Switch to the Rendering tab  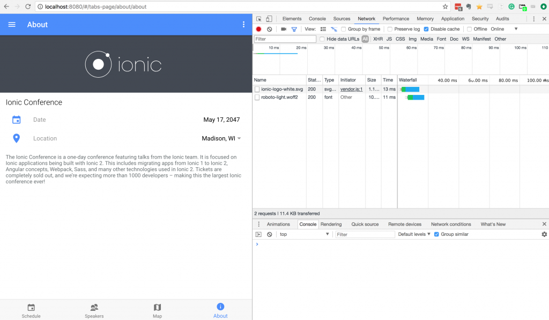pyautogui.click(x=331, y=224)
